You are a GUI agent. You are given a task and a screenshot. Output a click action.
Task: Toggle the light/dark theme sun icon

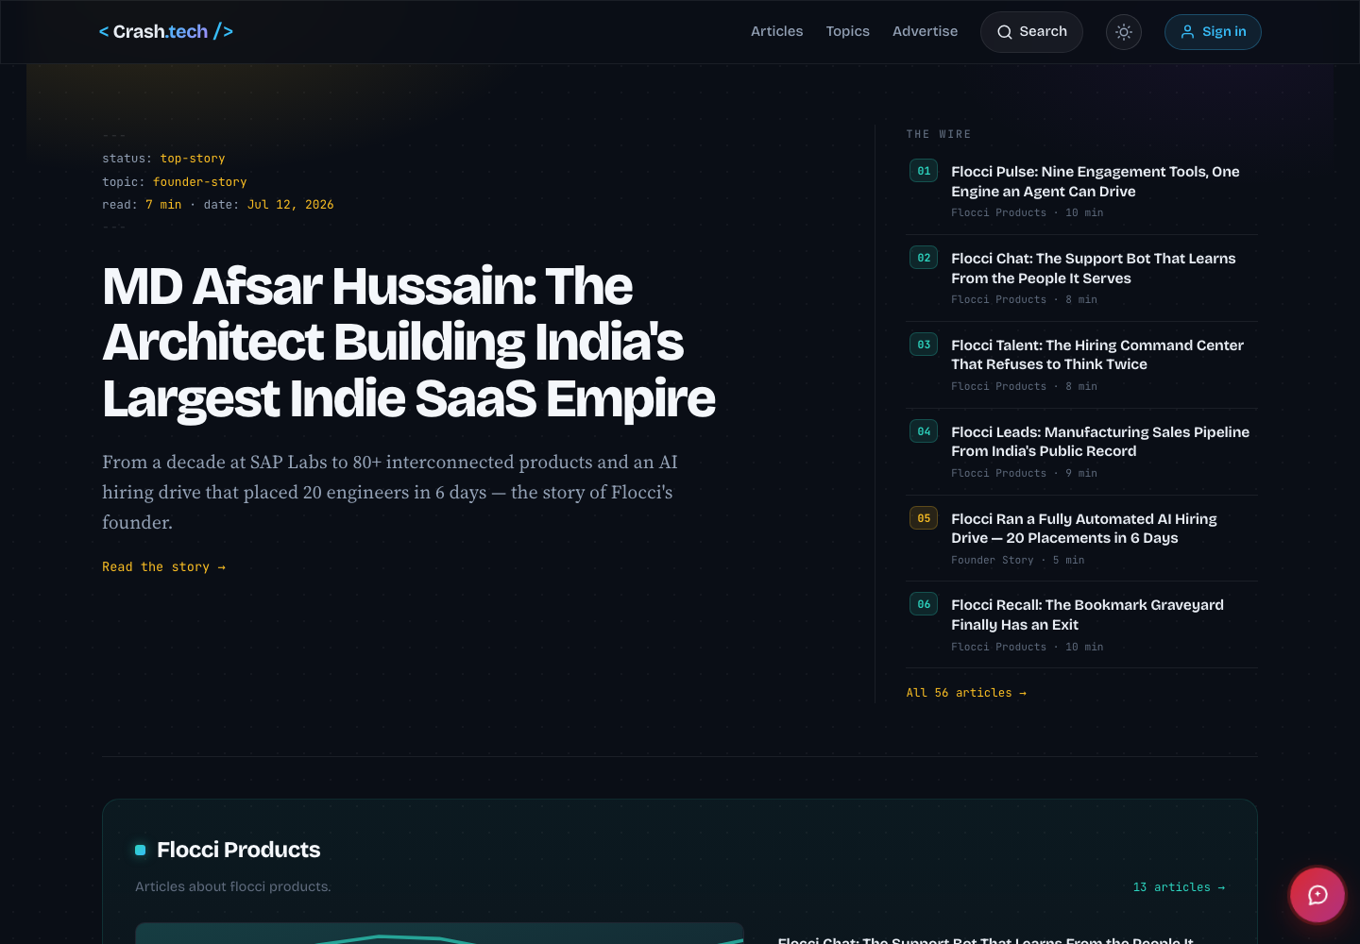tap(1124, 32)
